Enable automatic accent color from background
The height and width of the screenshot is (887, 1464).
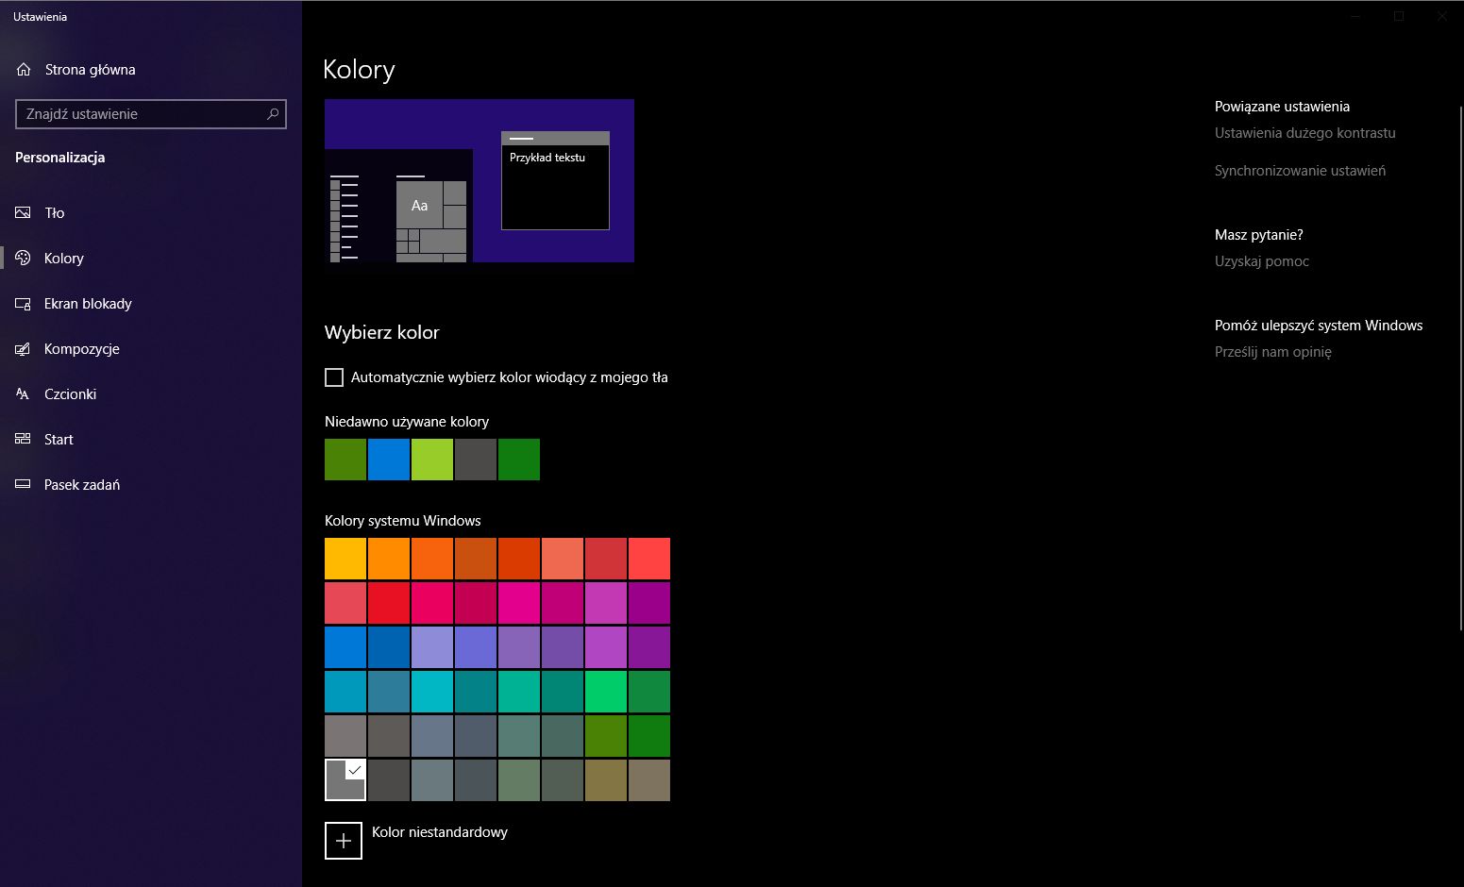click(x=333, y=377)
